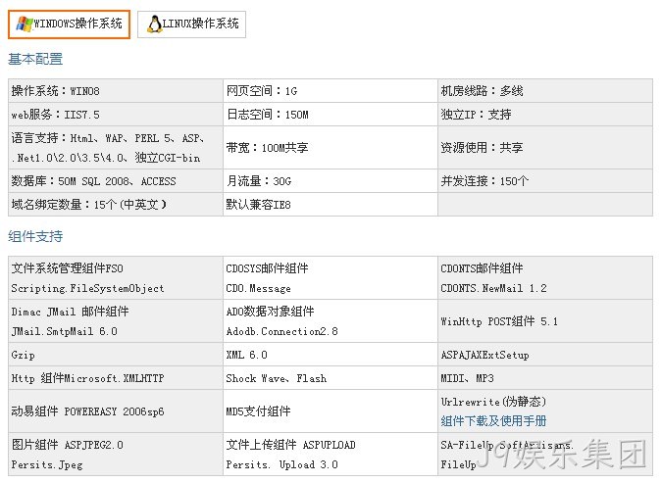This screenshot has height=483, width=662.
Task: Select the 独立IP：支持 cell
Action: 545,115
